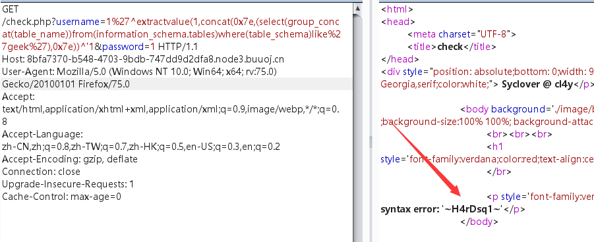594x242 pixels.
Task: Click the divider handle between request and response
Action: pyautogui.click(x=371, y=142)
